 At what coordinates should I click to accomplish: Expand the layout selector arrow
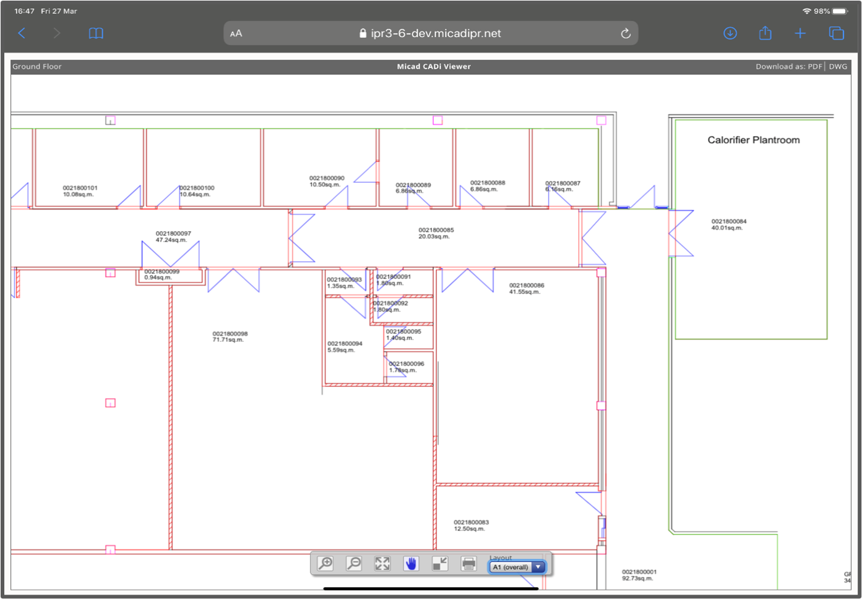538,567
